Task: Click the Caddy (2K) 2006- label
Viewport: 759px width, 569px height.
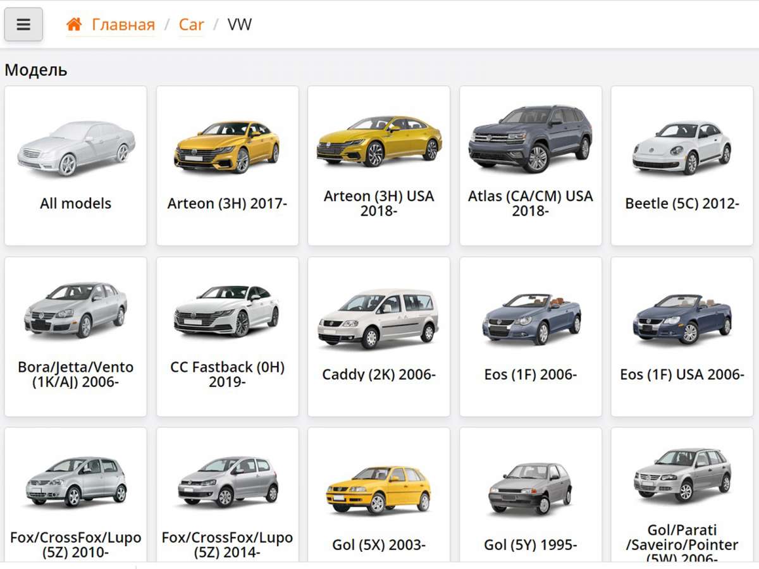Action: tap(379, 374)
